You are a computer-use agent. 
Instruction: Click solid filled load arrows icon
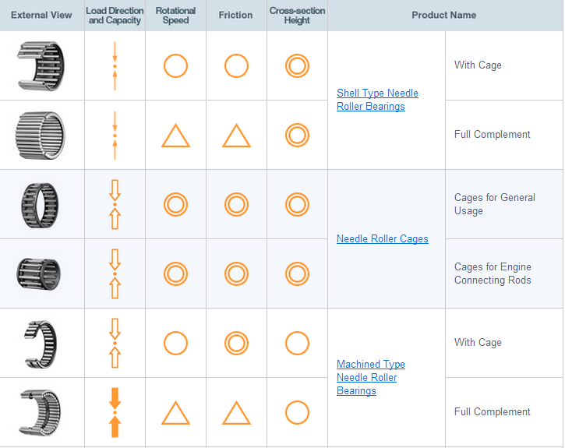(x=115, y=412)
